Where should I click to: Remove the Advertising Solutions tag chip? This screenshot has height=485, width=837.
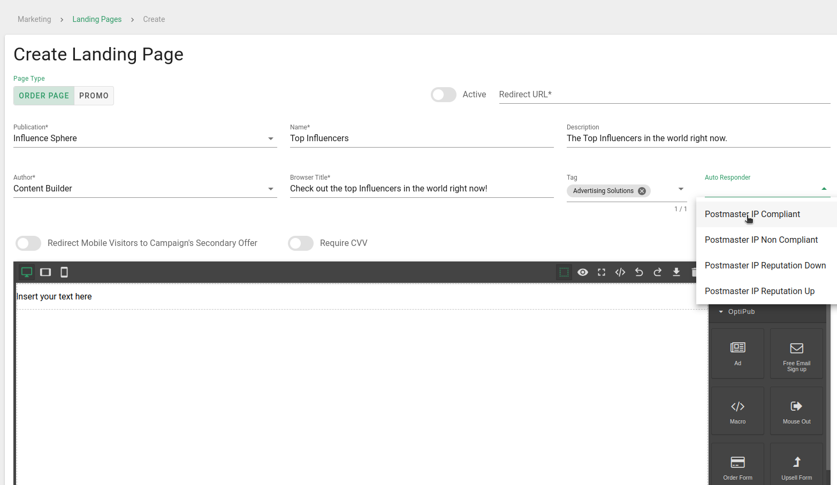pos(642,191)
